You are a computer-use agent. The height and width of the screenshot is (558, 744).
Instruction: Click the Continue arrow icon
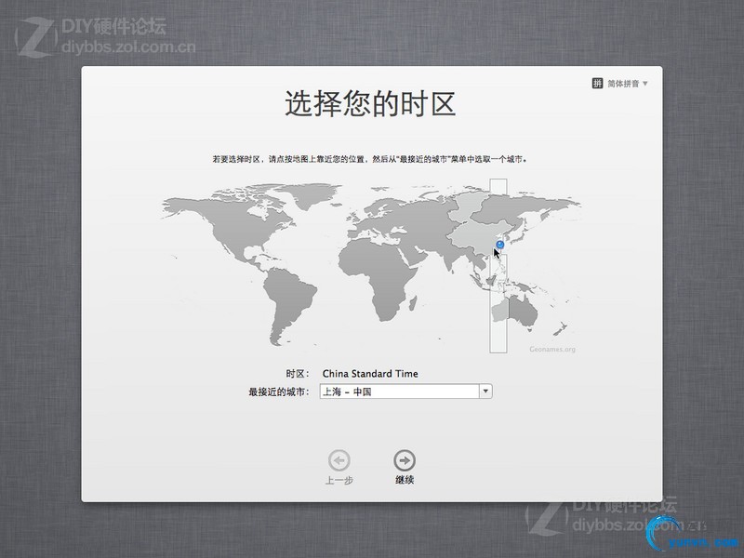(x=405, y=460)
